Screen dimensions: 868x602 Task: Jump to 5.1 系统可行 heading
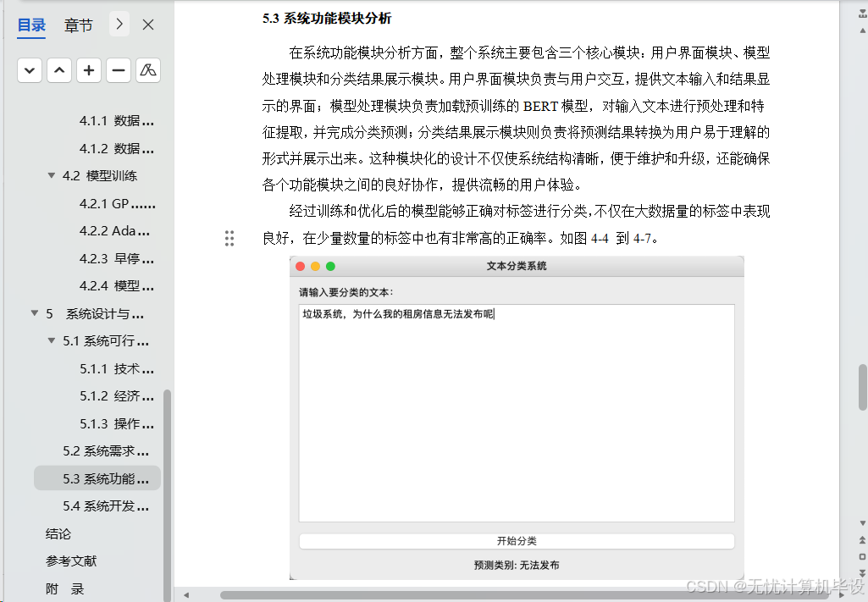(x=106, y=341)
